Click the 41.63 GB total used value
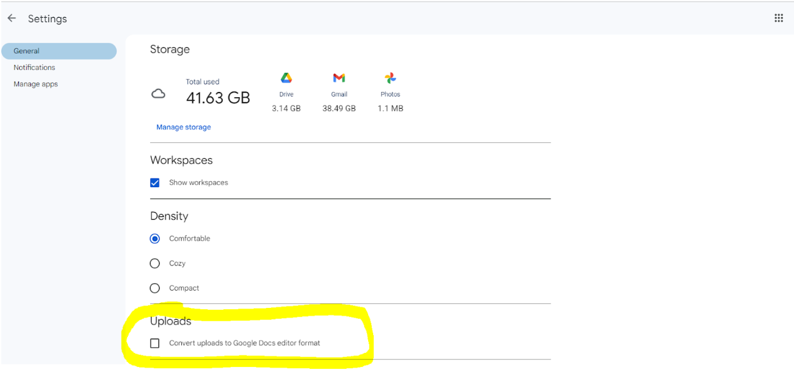Viewport: 794px width, 372px height. 217,98
